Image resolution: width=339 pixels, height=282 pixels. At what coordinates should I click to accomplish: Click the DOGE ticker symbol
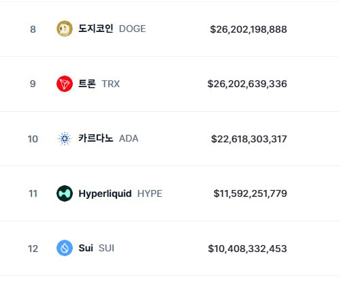click(x=132, y=29)
